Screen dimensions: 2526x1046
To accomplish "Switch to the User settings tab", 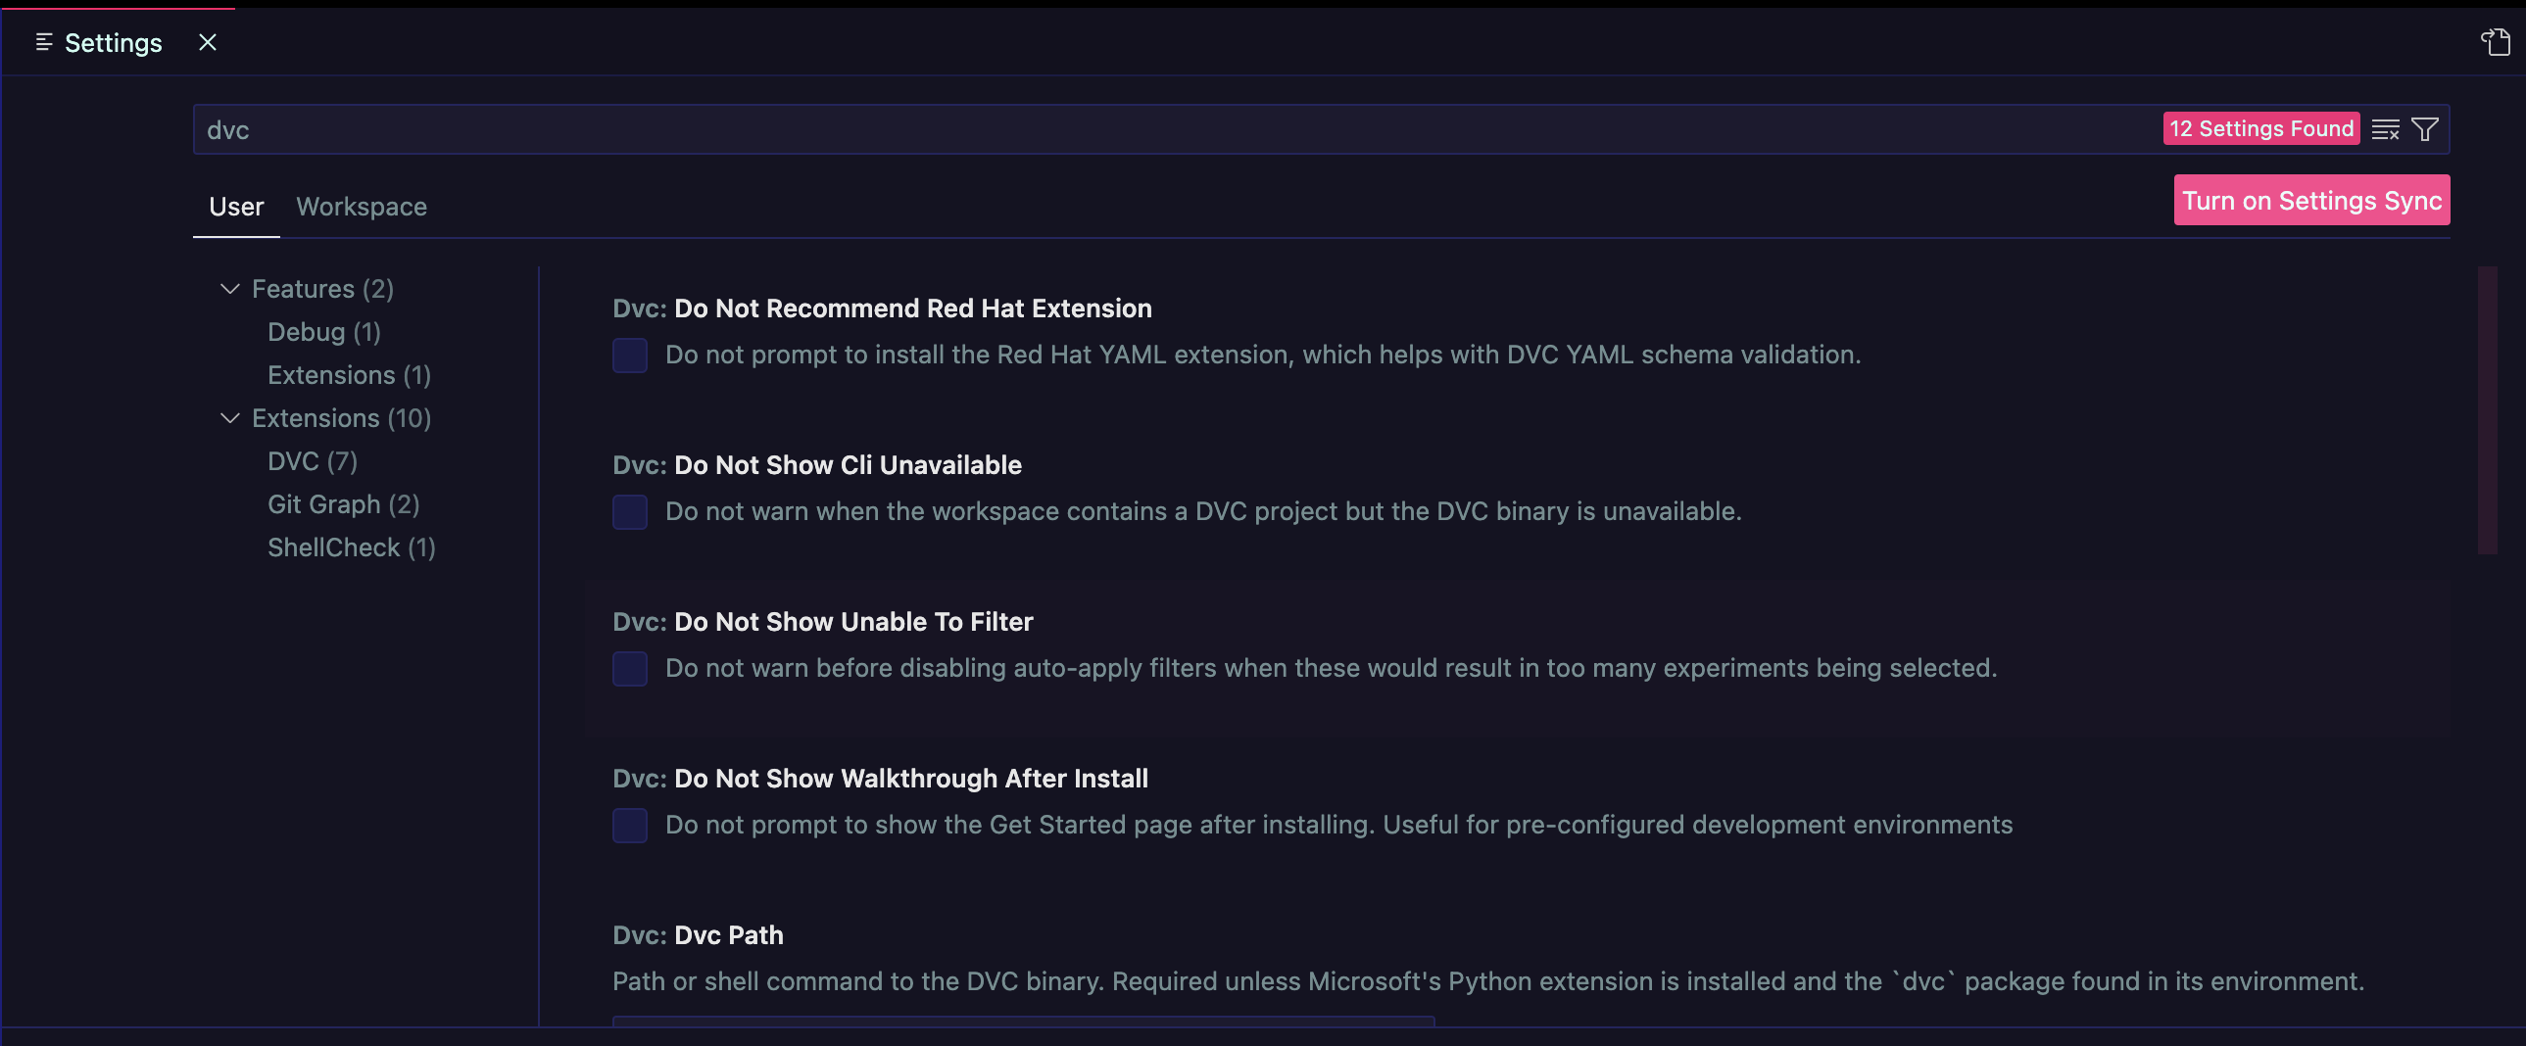I will [x=236, y=207].
